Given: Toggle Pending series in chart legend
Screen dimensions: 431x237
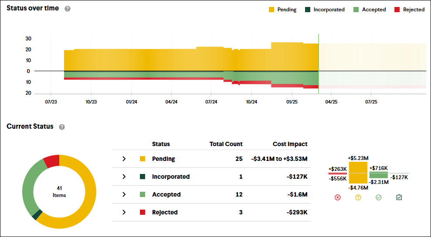Looking at the screenshot, I should 282,10.
